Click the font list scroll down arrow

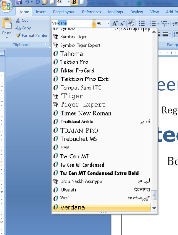coord(154,208)
